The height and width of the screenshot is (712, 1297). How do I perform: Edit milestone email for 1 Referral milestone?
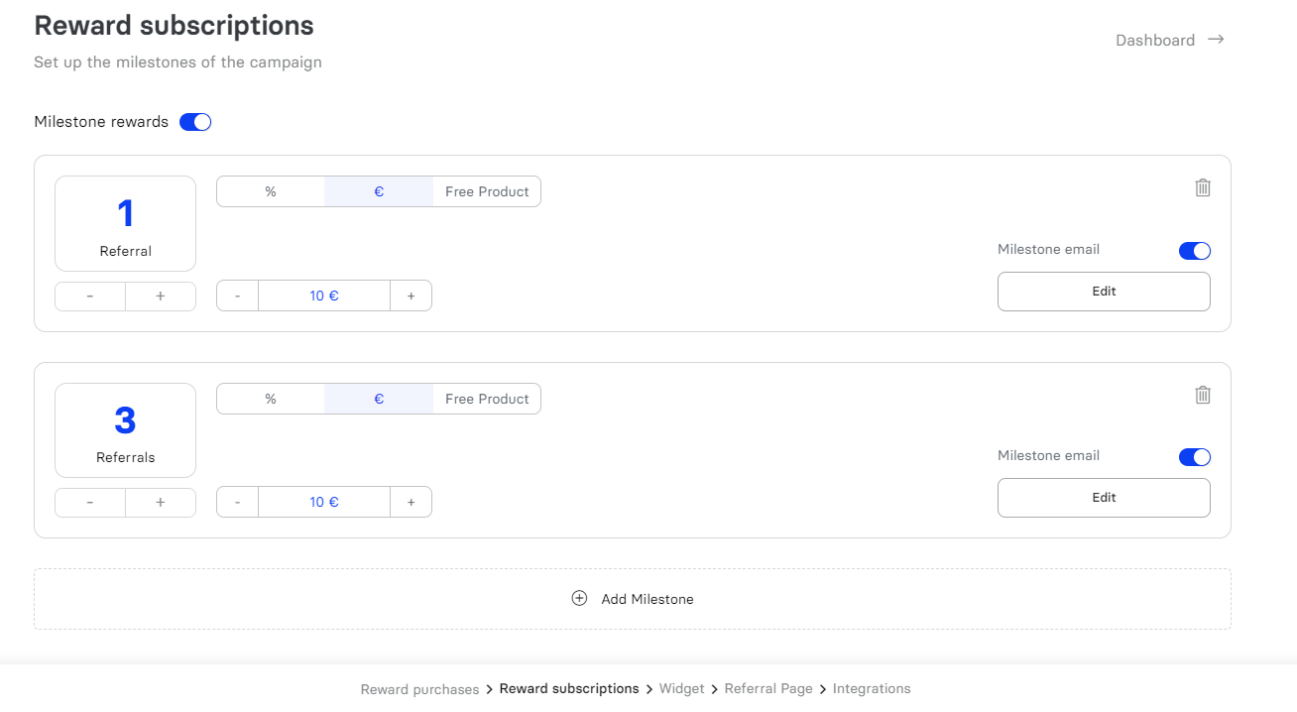(x=1104, y=292)
